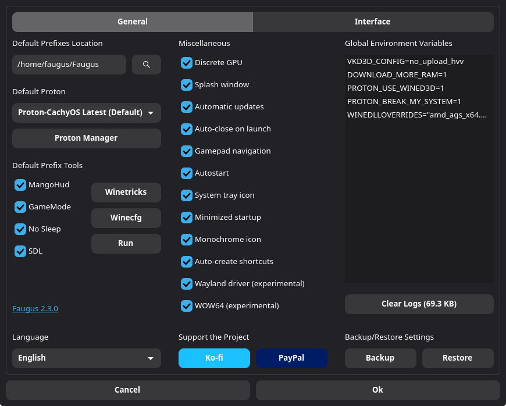Click the Default Prefixes Location path field
The width and height of the screenshot is (506, 406).
pos(69,65)
